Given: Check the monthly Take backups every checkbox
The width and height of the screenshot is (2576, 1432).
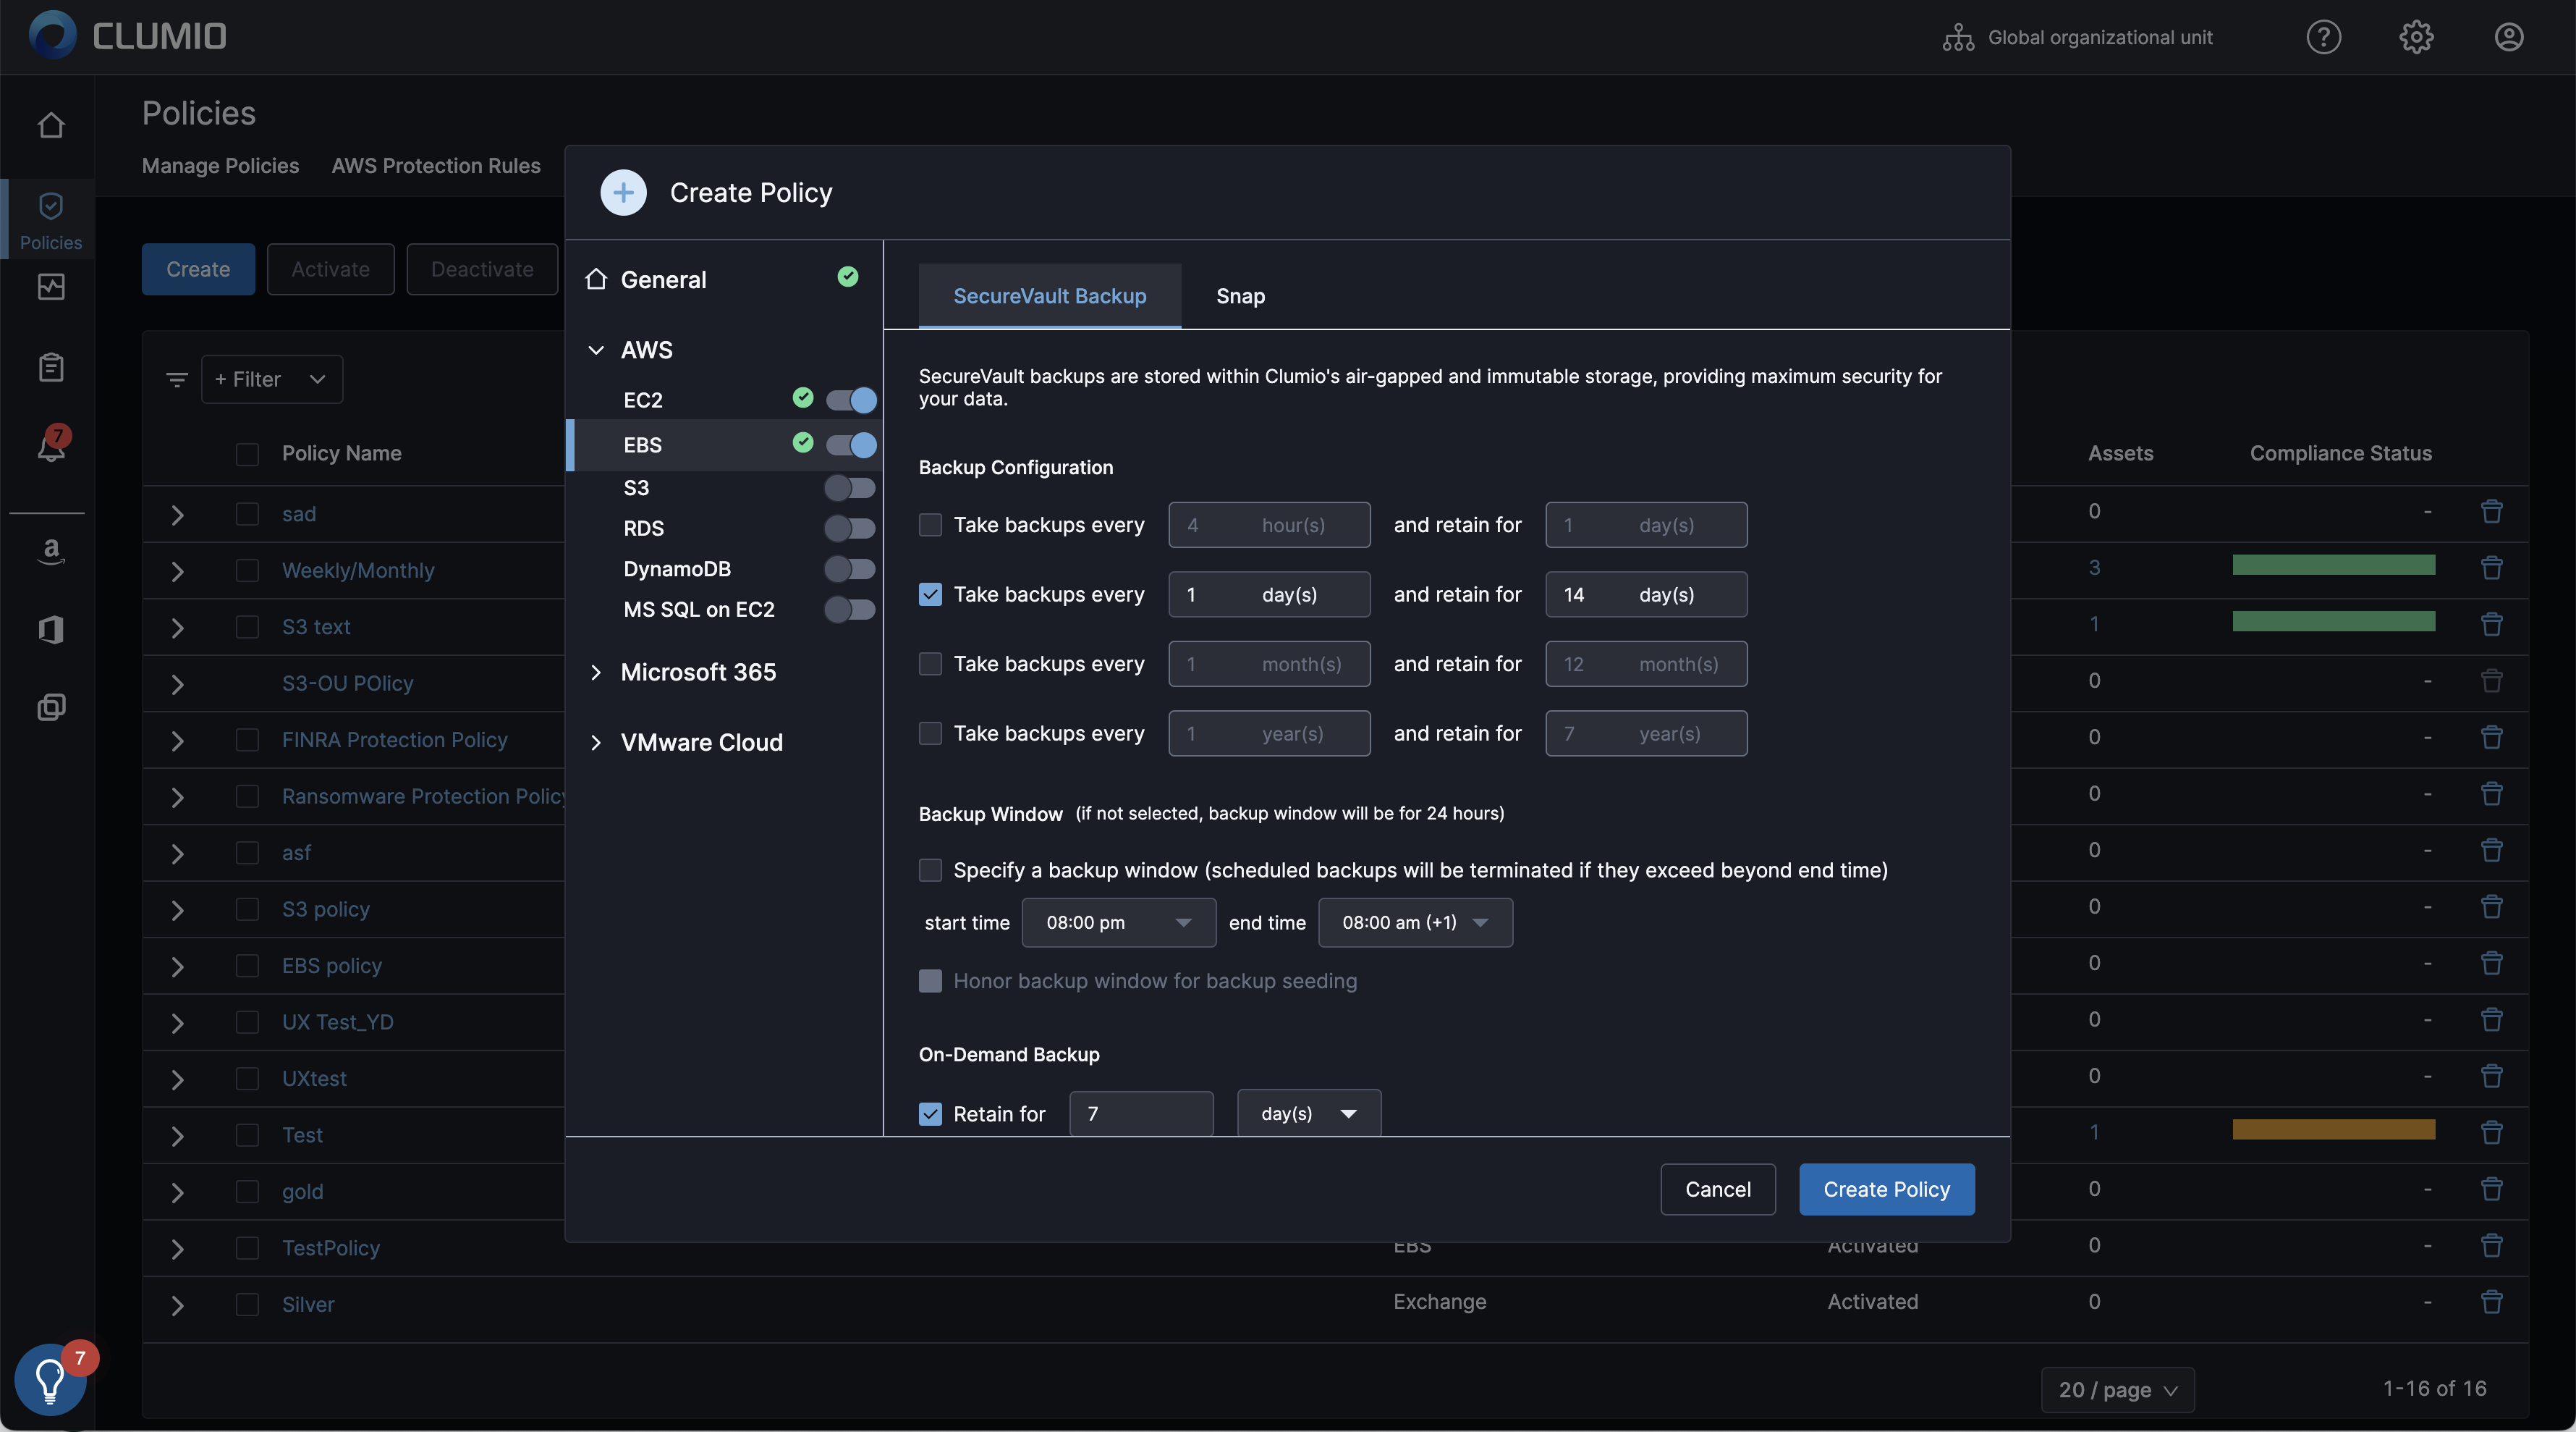Looking at the screenshot, I should click(930, 663).
